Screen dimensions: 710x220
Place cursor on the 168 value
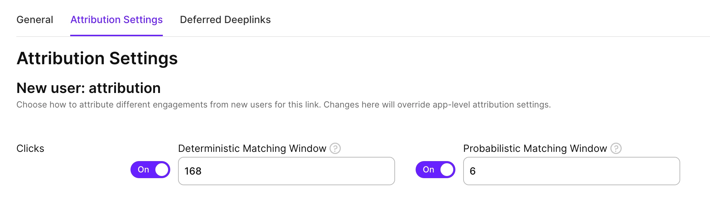(193, 171)
